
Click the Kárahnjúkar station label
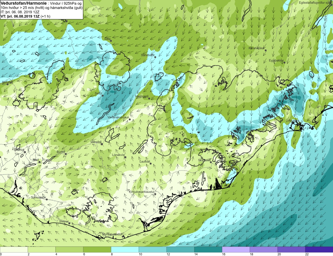tap(256, 48)
